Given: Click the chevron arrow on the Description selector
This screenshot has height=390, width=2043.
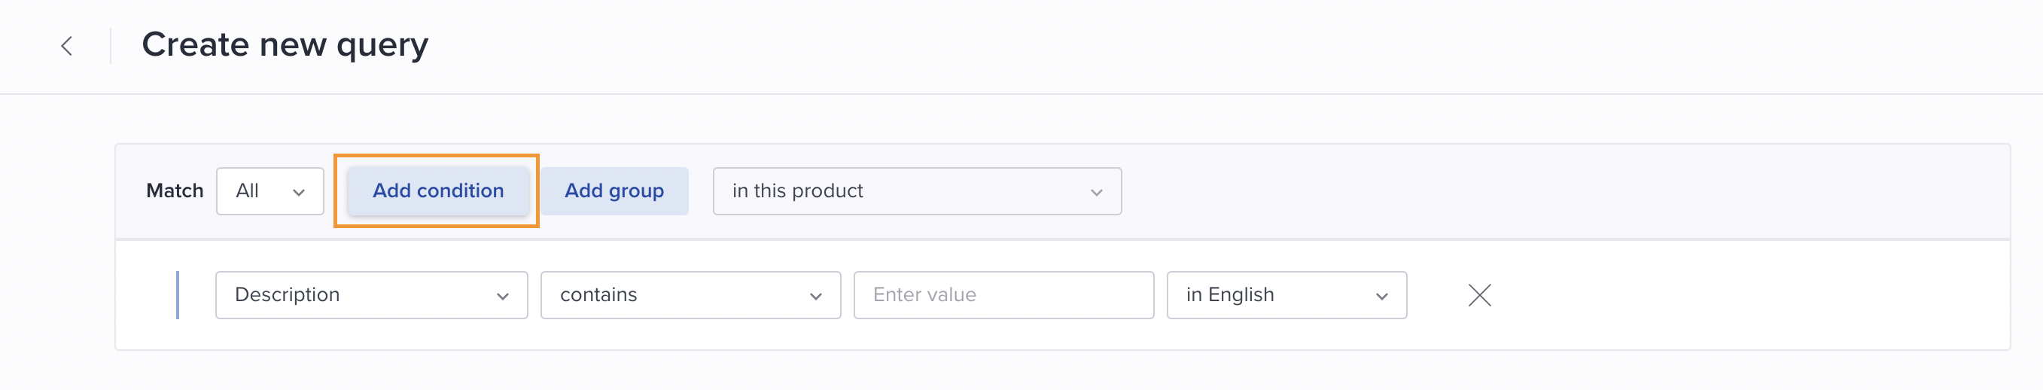Looking at the screenshot, I should [502, 296].
